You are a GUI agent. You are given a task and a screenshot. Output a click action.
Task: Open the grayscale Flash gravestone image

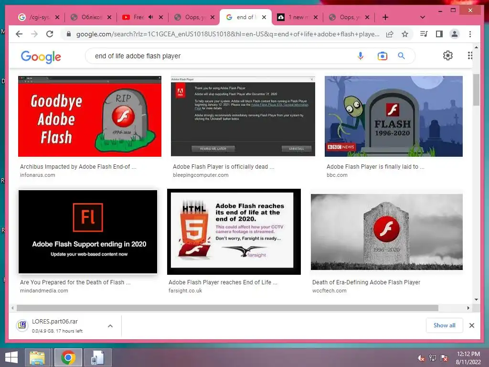[x=387, y=232]
